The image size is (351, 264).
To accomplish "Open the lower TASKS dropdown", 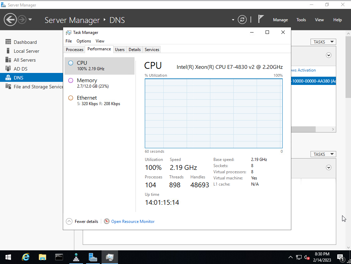I will pos(323,154).
